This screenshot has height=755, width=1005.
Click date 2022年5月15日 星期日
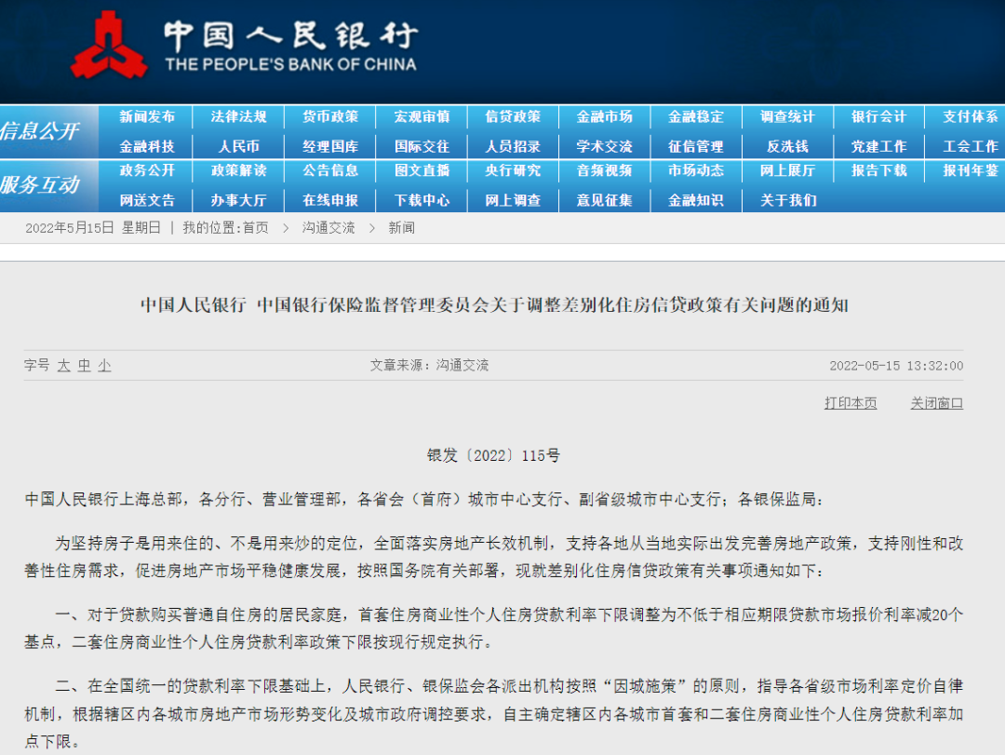click(x=93, y=228)
